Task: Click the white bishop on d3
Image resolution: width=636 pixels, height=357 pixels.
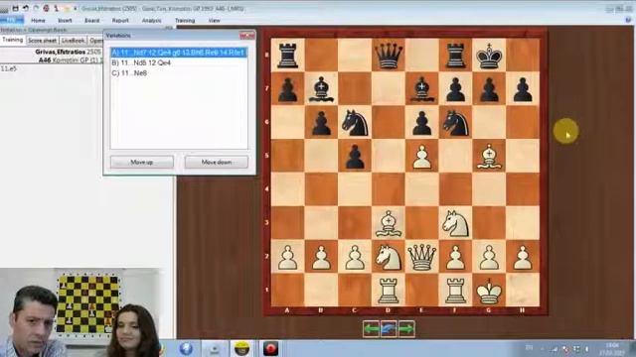Action: click(x=389, y=223)
